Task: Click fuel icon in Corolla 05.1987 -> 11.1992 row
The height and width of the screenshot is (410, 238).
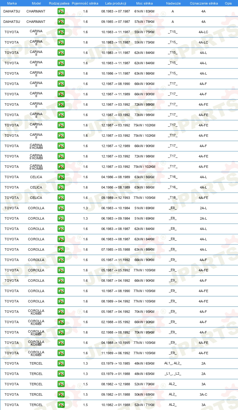Action: [x=61, y=260]
